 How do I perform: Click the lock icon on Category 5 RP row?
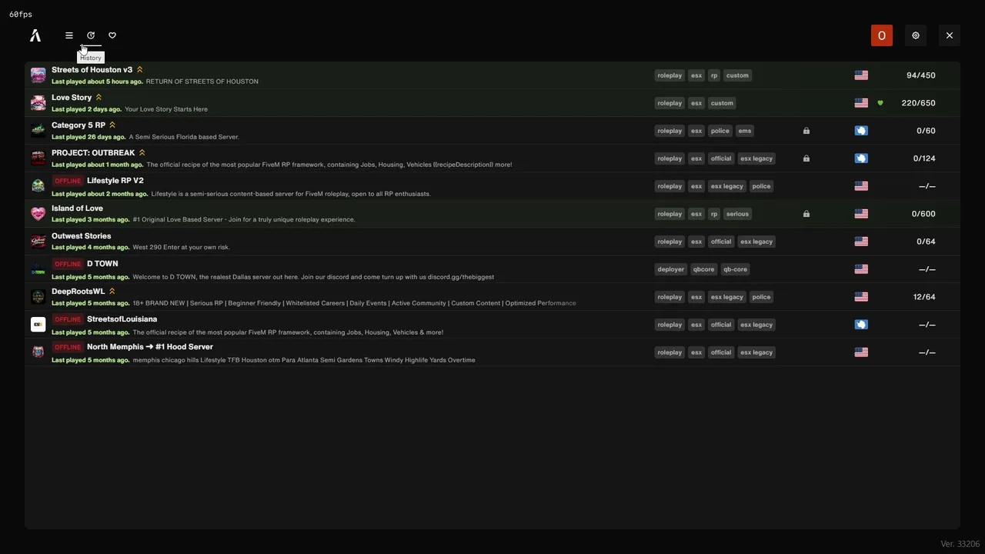tap(806, 131)
